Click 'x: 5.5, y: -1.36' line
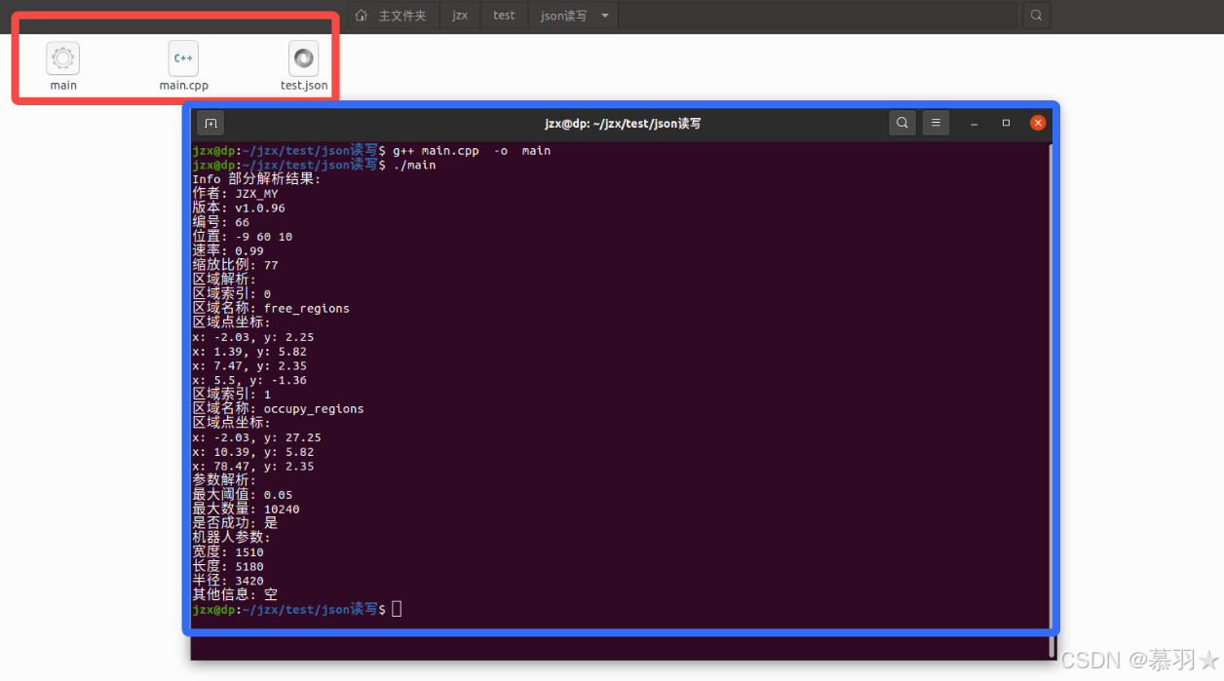Viewport: 1224px width, 681px height. point(249,380)
